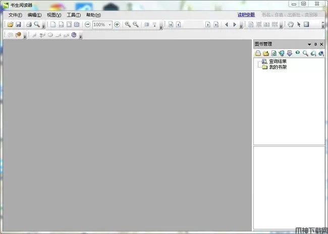The height and width of the screenshot is (234, 328).
Task: Click the open file folder icon
Action: 10,25
